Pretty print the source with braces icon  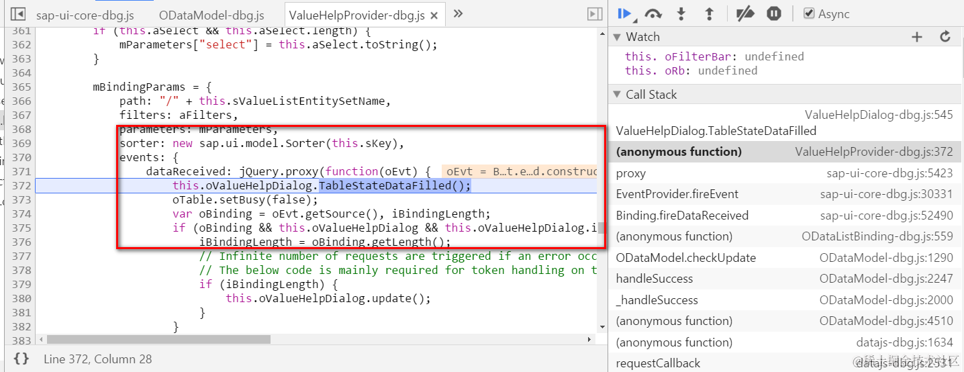pyautogui.click(x=21, y=359)
